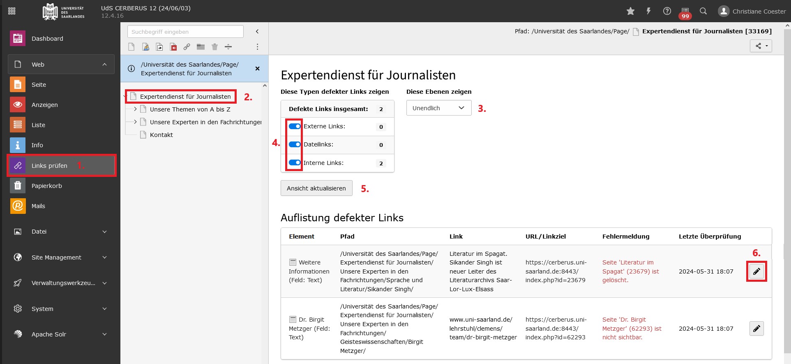
Task: Expand the Verwaltungswerkzeuge group
Action: point(61,283)
